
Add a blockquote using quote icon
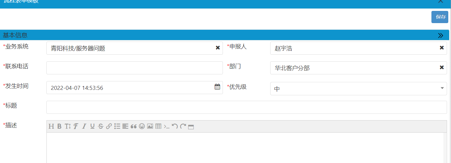click(x=133, y=126)
